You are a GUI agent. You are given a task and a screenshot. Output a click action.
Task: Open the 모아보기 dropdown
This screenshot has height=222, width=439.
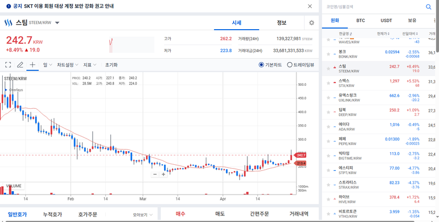143,215
